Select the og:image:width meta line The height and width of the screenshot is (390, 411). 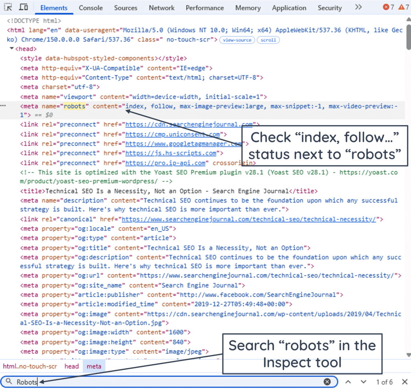tap(106, 332)
